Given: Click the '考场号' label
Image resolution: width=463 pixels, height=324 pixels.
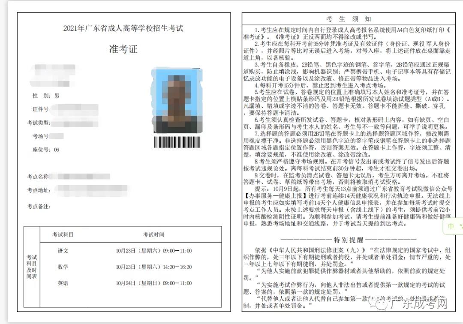Looking at the screenshot, I should 40,136.
